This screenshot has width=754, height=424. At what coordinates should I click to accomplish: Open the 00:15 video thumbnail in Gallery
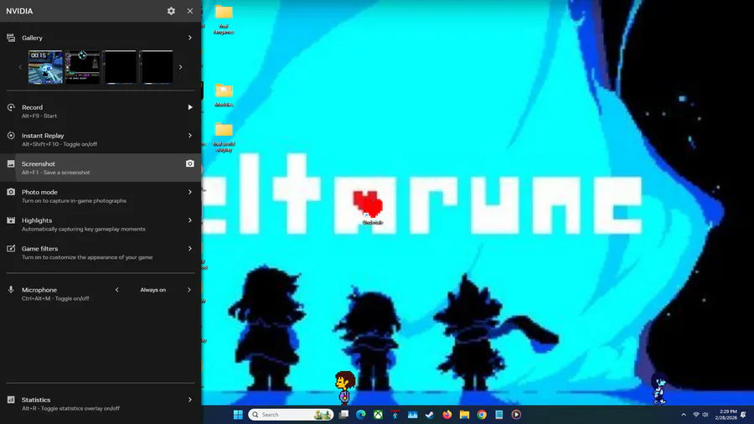[x=45, y=67]
